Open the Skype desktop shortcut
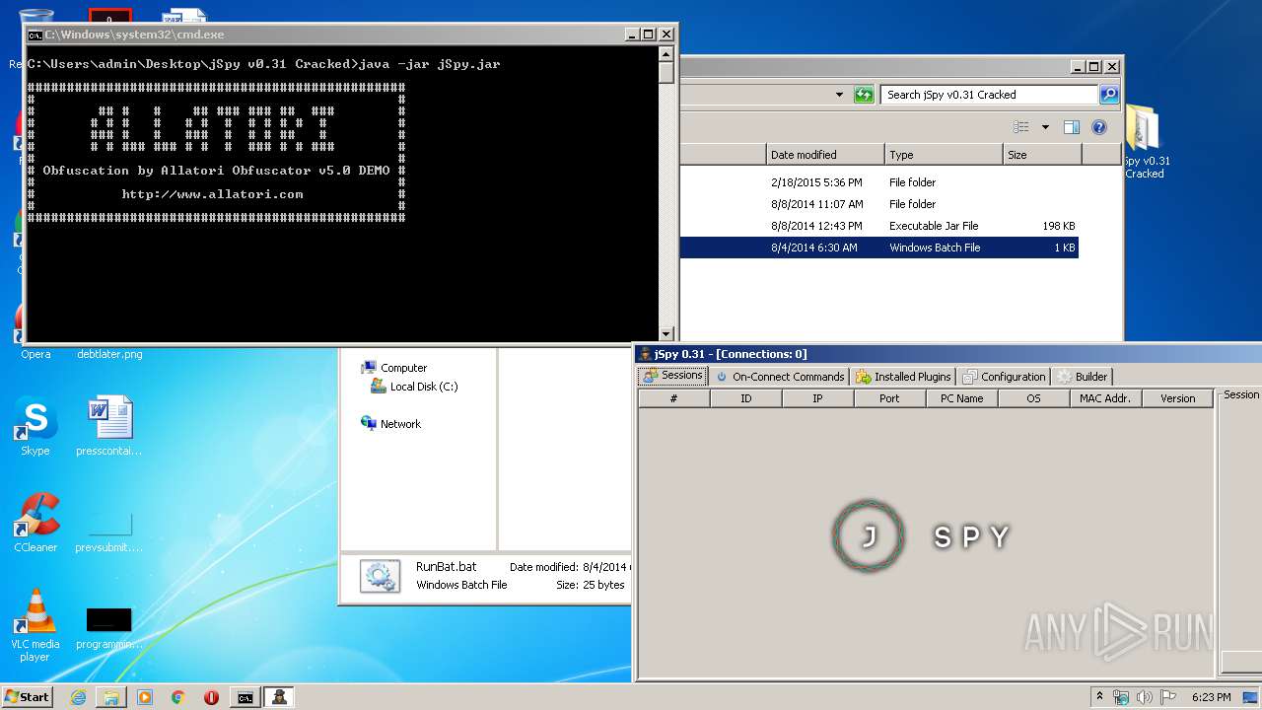The height and width of the screenshot is (710, 1262). [35, 428]
